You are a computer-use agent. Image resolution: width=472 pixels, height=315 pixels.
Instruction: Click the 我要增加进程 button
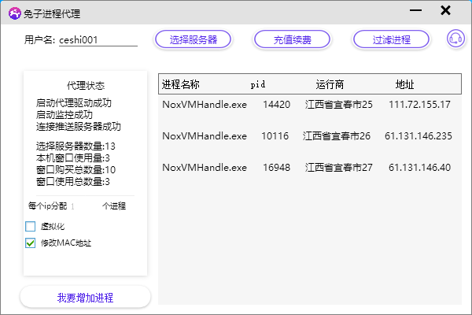(x=85, y=298)
